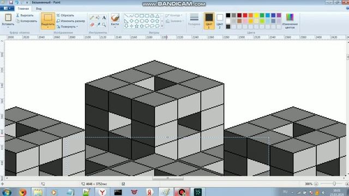Expand the shapes gallery more arrow
349x196 pixels.
[x=162, y=26]
